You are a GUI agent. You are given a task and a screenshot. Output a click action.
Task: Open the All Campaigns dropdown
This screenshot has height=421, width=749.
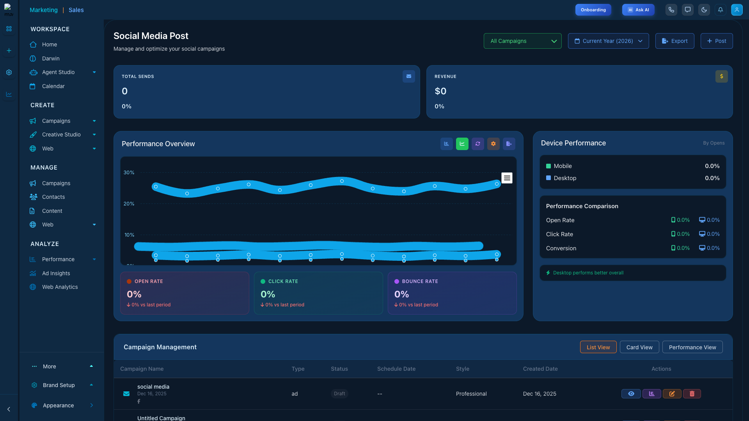click(523, 41)
